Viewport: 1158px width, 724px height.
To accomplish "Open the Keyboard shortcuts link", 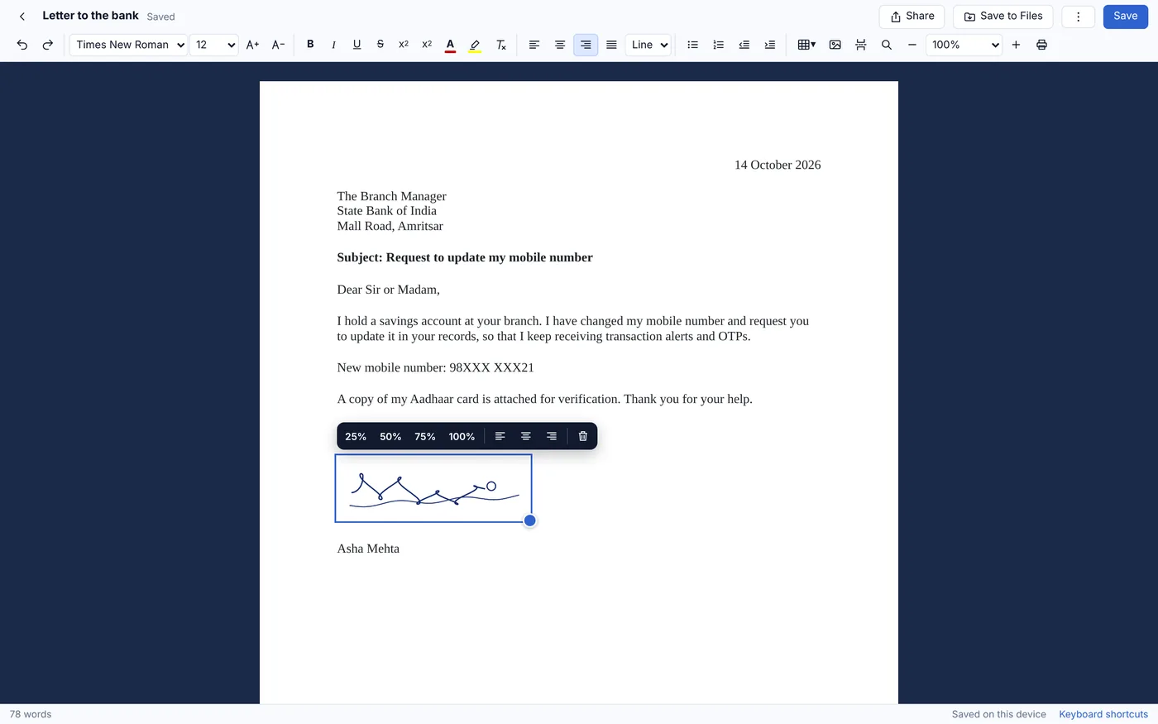I will [1103, 714].
